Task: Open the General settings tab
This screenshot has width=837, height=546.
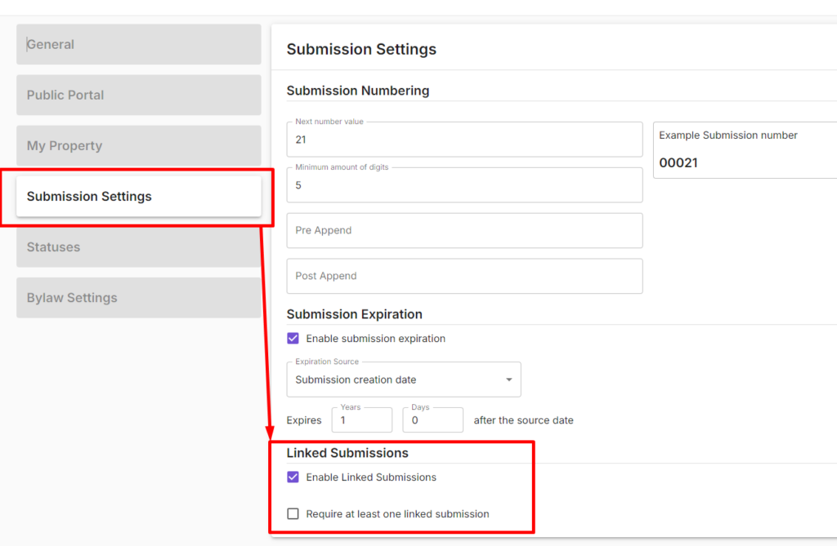Action: tap(138, 45)
